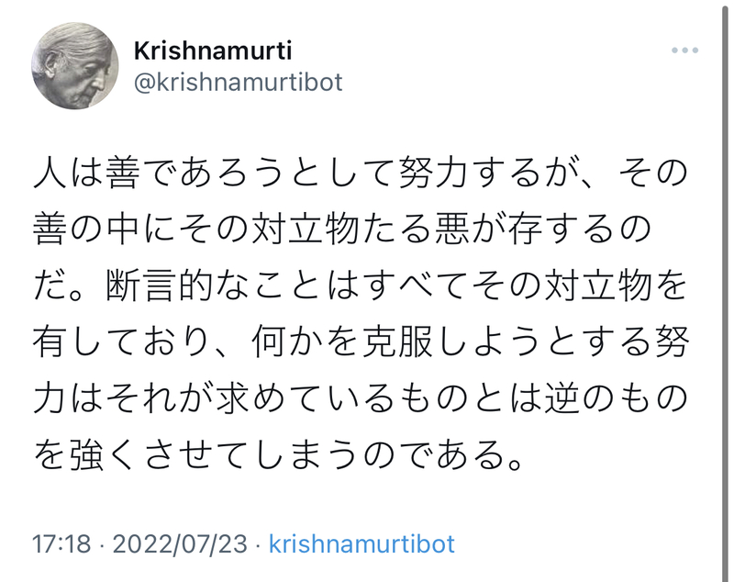Click the word 悪 in second line

click(x=452, y=229)
